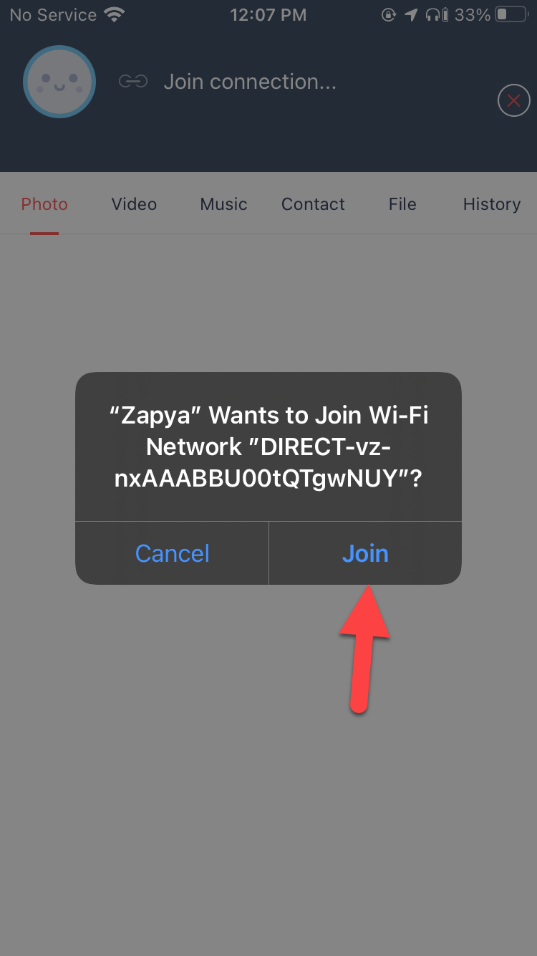Tap the Wi-Fi signal status icon

(x=113, y=15)
